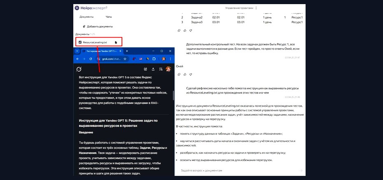Give thumbs down to the Окей reply
Image resolution: width=383 pixels, height=180 pixels.
coord(191,74)
